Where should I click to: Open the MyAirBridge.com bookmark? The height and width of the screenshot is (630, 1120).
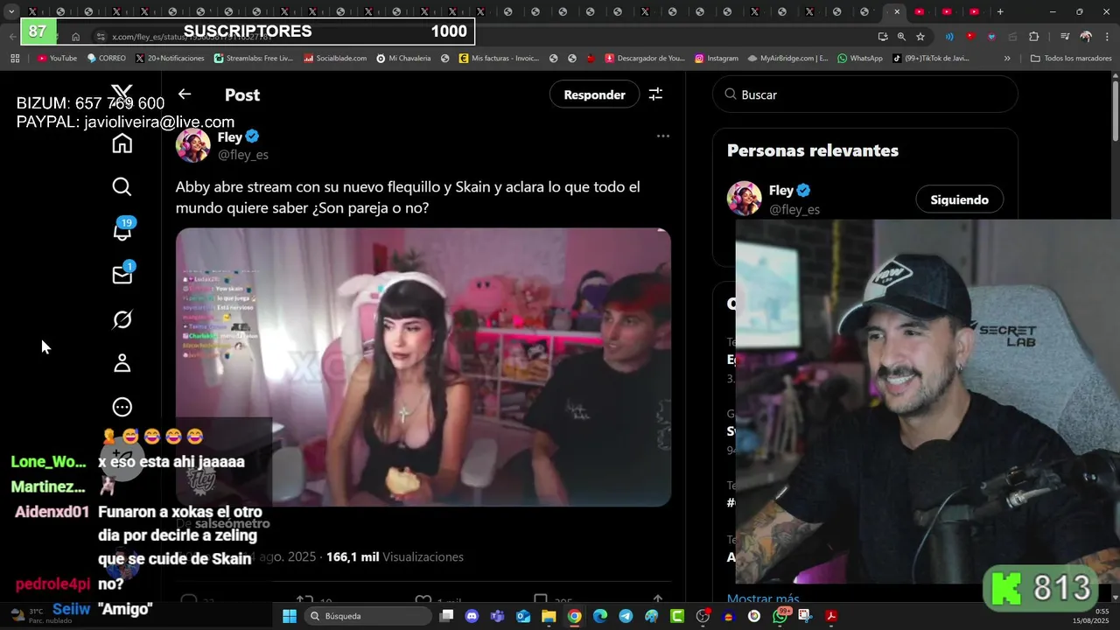[x=787, y=58]
